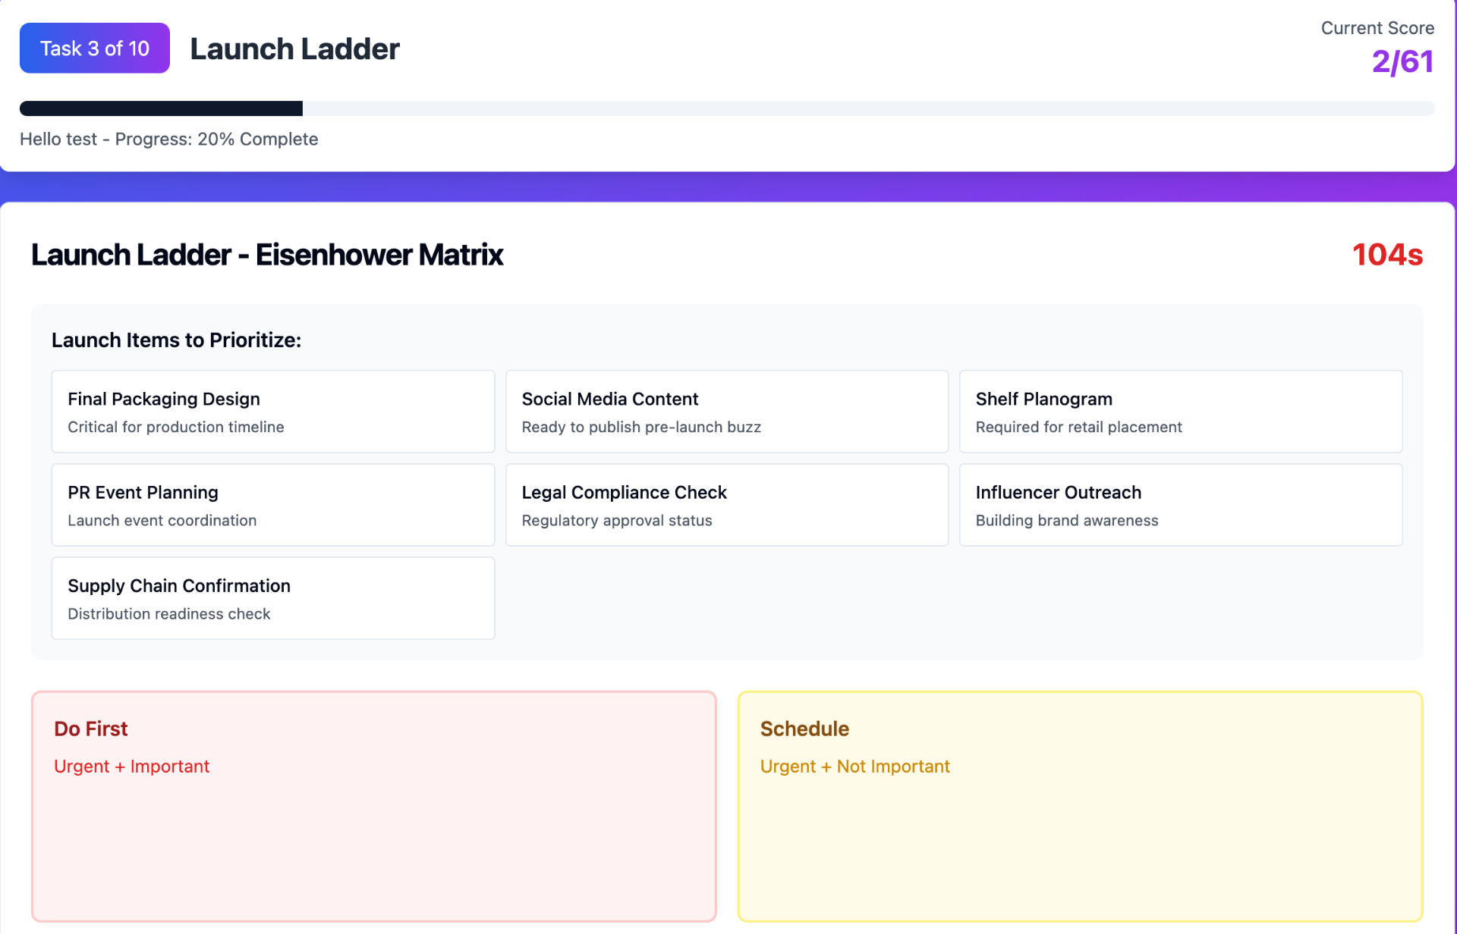The height and width of the screenshot is (934, 1457).
Task: Click the progress bar filled section
Action: click(x=161, y=108)
